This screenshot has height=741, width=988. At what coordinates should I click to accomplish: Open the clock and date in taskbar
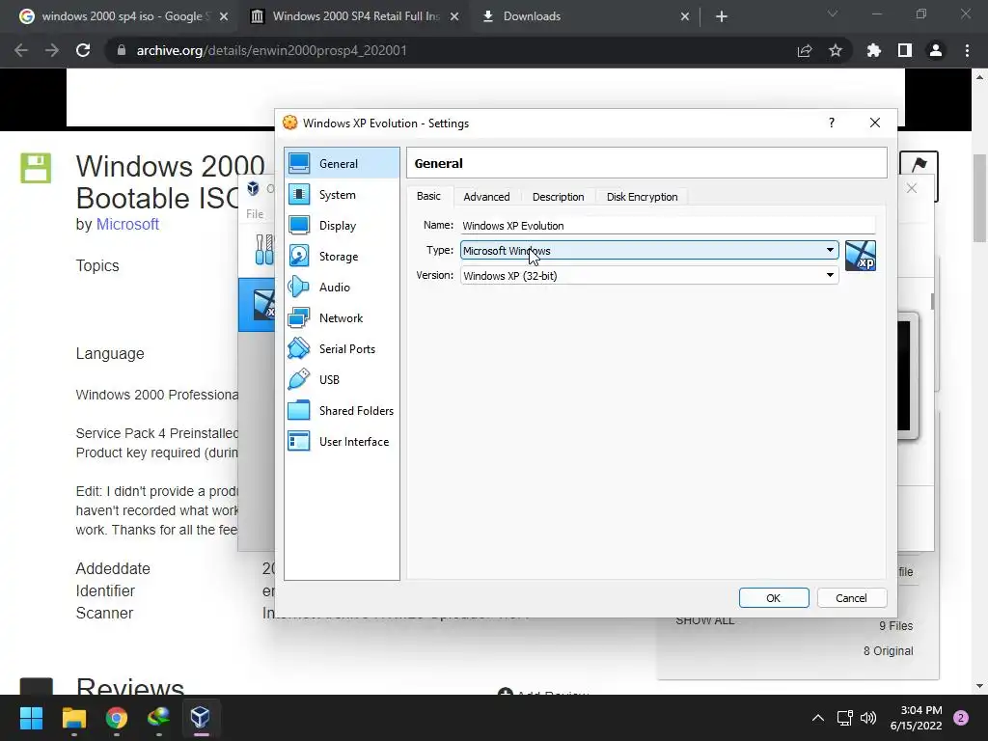pyautogui.click(x=917, y=718)
